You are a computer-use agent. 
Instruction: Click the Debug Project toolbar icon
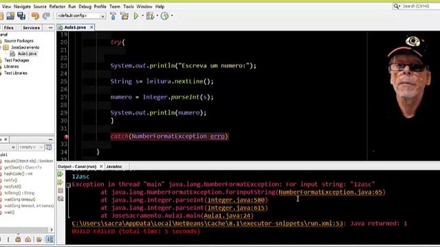coord(151,16)
